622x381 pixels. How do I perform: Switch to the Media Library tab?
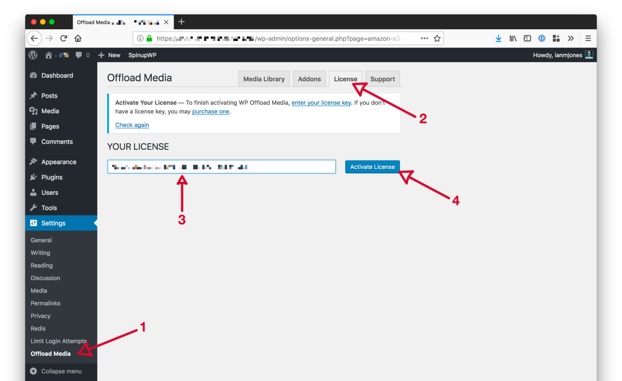pos(264,79)
